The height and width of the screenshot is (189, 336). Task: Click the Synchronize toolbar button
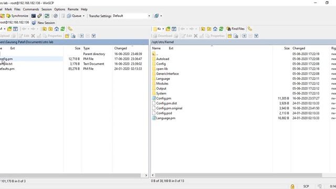pyautogui.click(x=17, y=16)
